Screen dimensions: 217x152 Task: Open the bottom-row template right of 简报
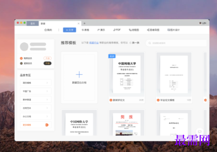[174, 123]
